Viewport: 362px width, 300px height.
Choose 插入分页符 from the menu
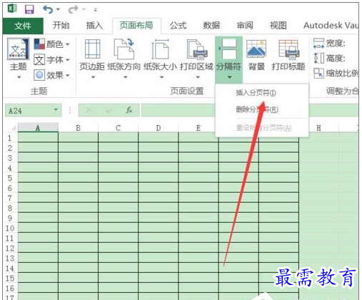(x=256, y=93)
